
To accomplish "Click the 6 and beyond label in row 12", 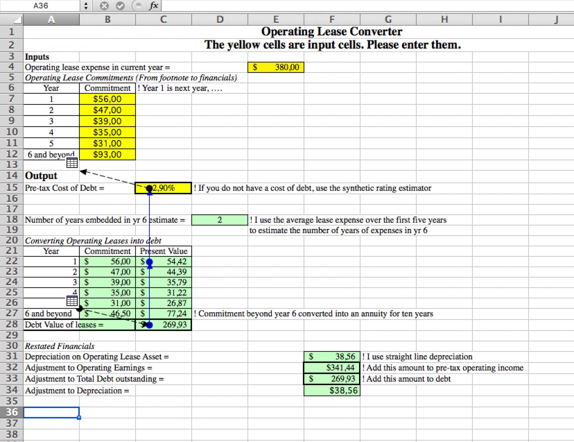I will click(x=51, y=154).
